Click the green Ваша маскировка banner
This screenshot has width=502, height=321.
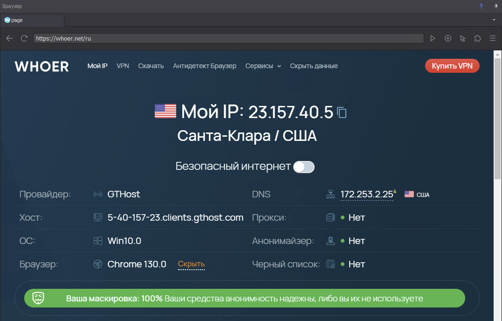[245, 298]
